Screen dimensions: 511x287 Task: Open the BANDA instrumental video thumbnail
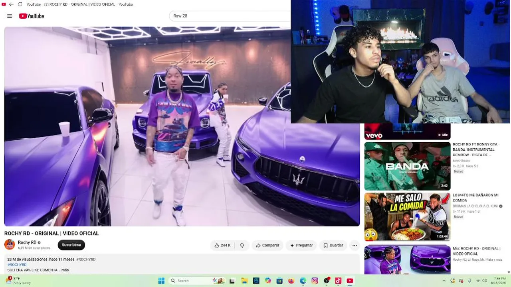(407, 166)
